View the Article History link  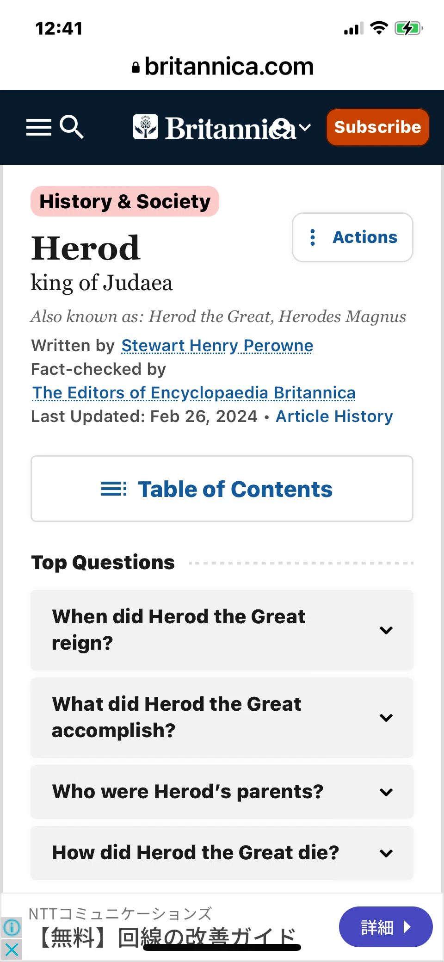334,416
